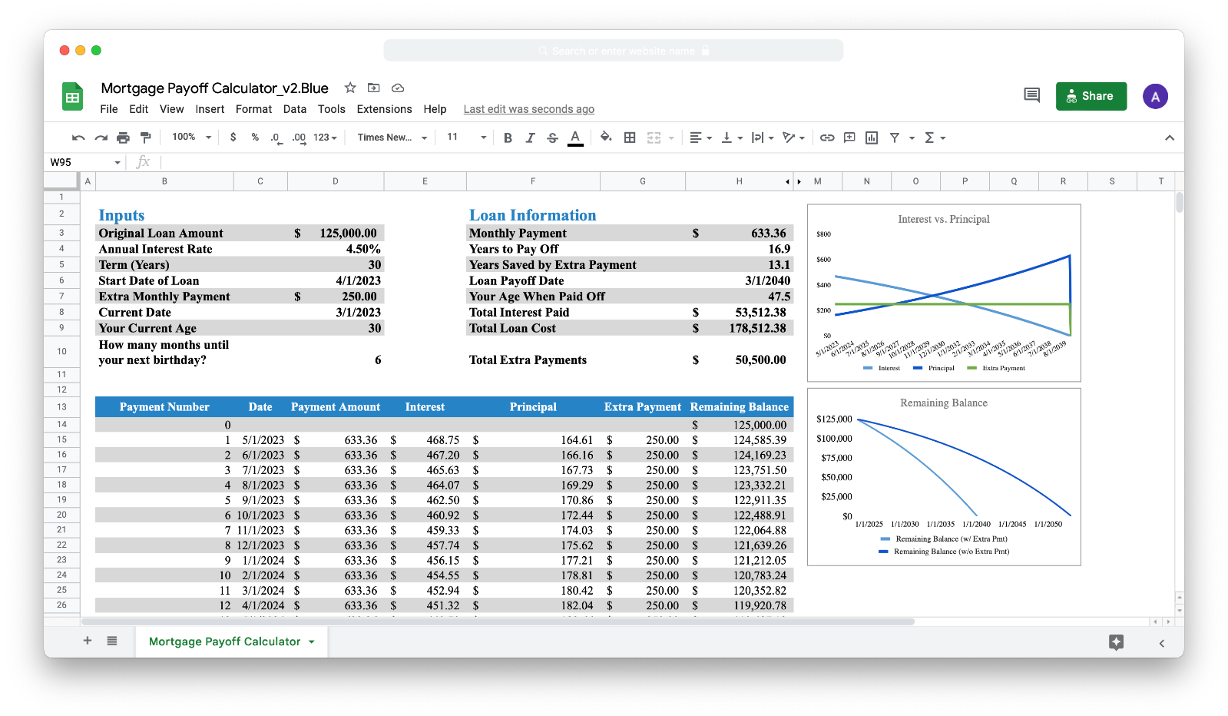Viewport: 1228px width, 716px height.
Task: Insert link with chain icon
Action: (x=827, y=138)
